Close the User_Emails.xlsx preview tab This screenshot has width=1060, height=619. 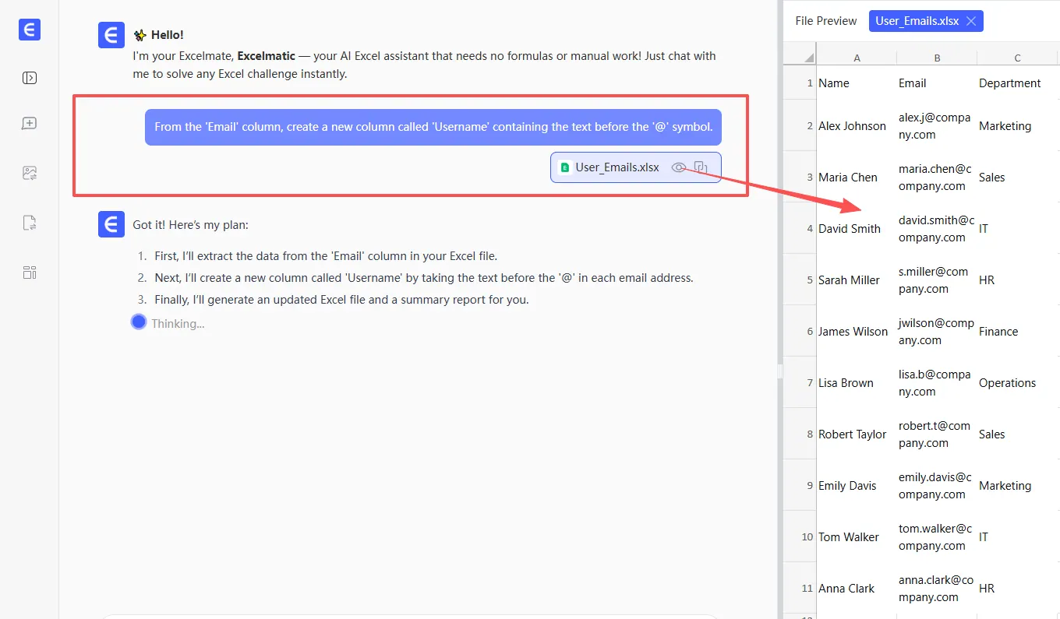coord(971,21)
